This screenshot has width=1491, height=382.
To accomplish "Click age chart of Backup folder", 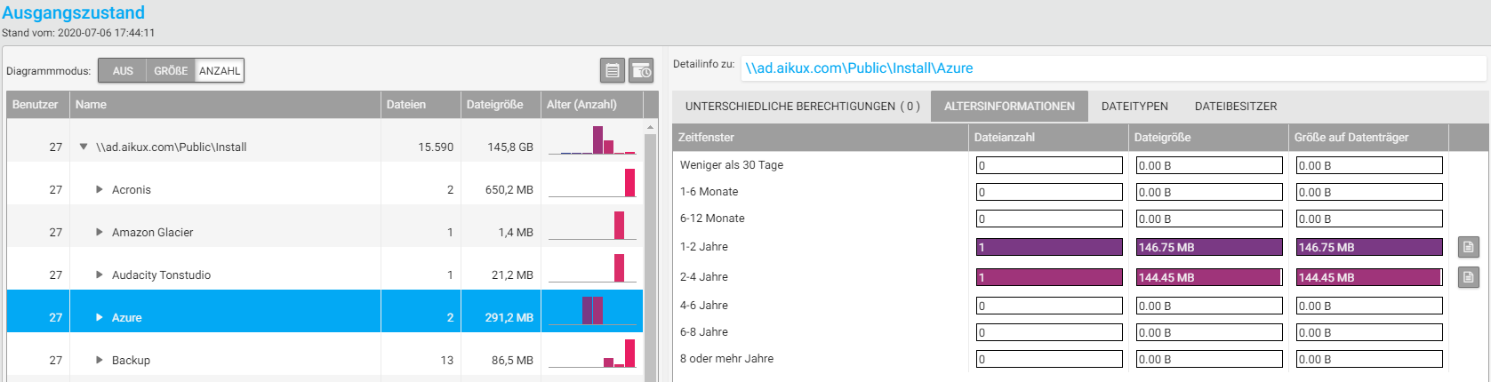I will tap(592, 354).
